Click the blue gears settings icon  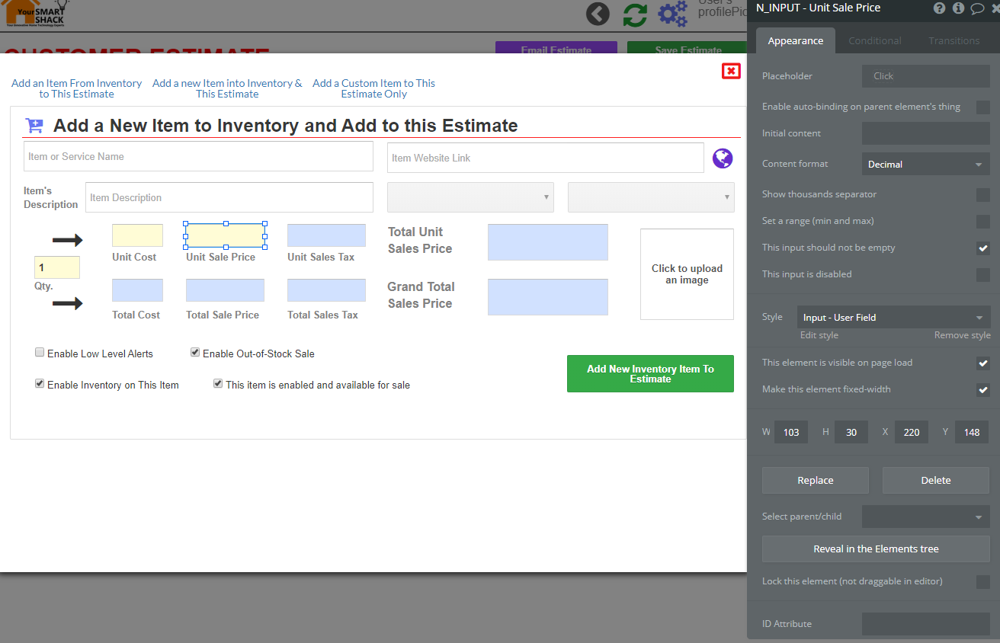pyautogui.click(x=672, y=14)
